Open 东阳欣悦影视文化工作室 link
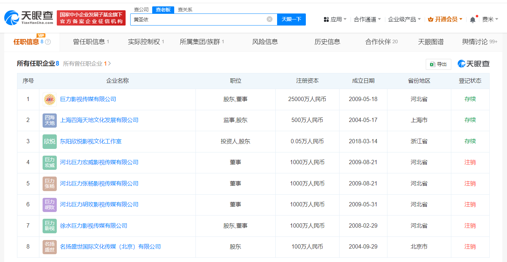Viewport: 507px width, 262px height. pyautogui.click(x=91, y=141)
